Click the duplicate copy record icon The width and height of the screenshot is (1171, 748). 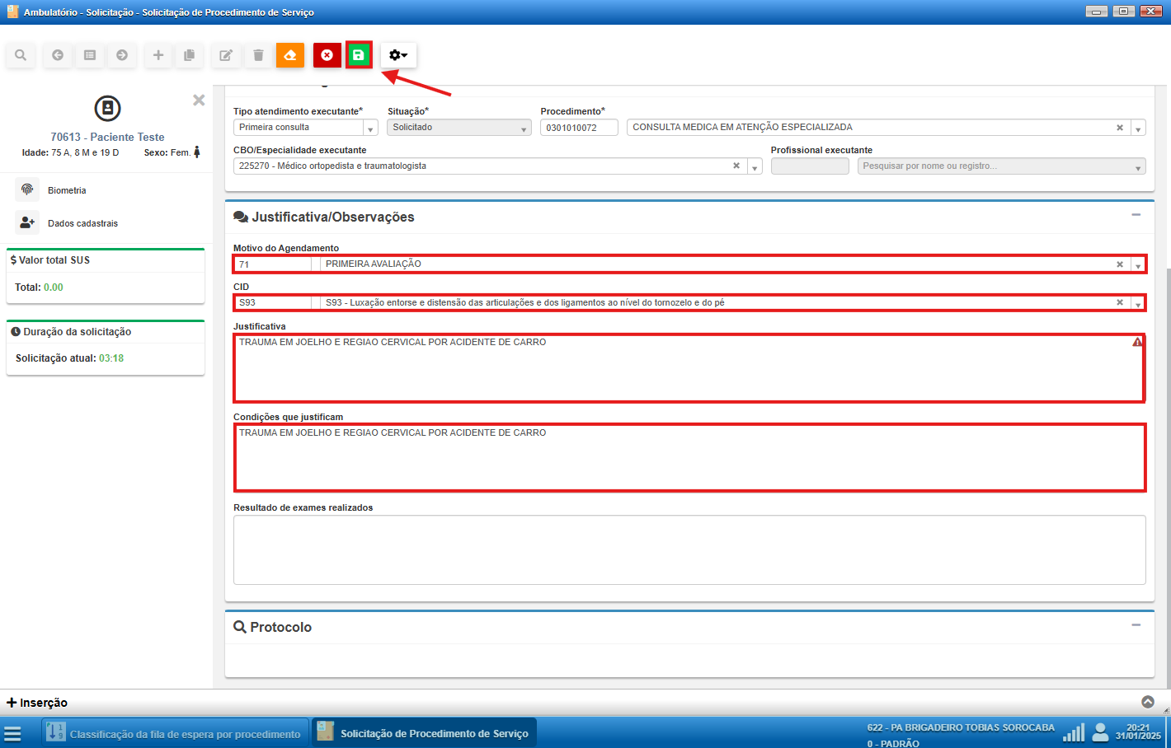pyautogui.click(x=189, y=55)
